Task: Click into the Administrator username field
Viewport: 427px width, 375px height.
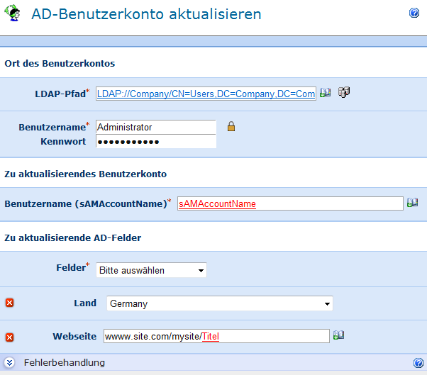Action: pos(155,127)
